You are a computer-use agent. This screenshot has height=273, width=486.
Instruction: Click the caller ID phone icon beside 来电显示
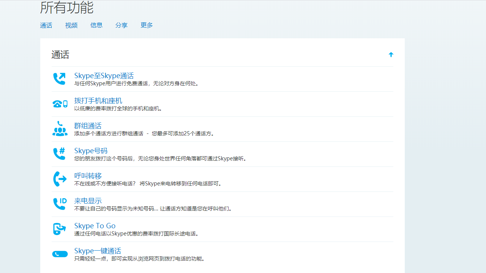coord(60,204)
